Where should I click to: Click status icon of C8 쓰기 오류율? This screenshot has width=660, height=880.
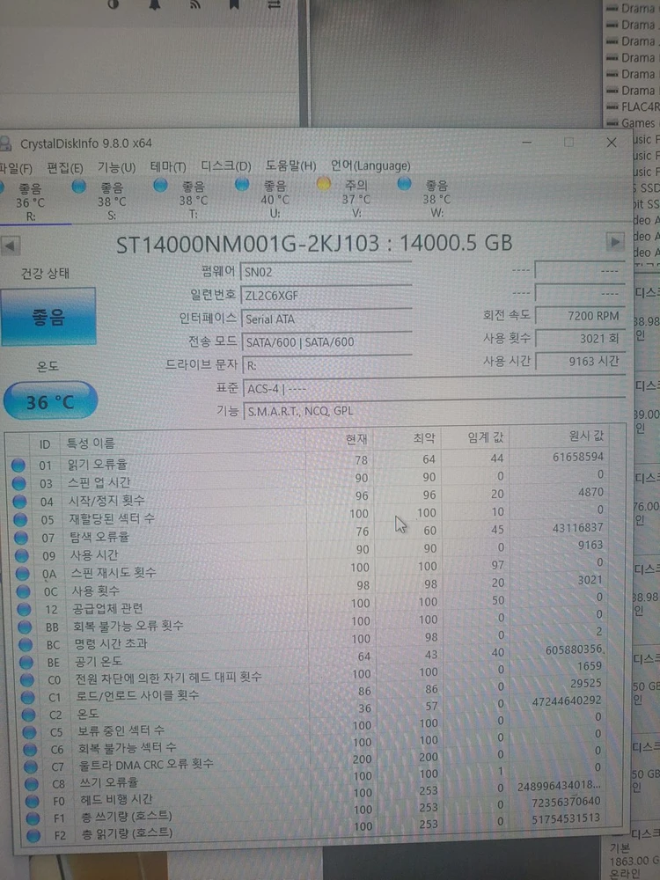click(32, 784)
